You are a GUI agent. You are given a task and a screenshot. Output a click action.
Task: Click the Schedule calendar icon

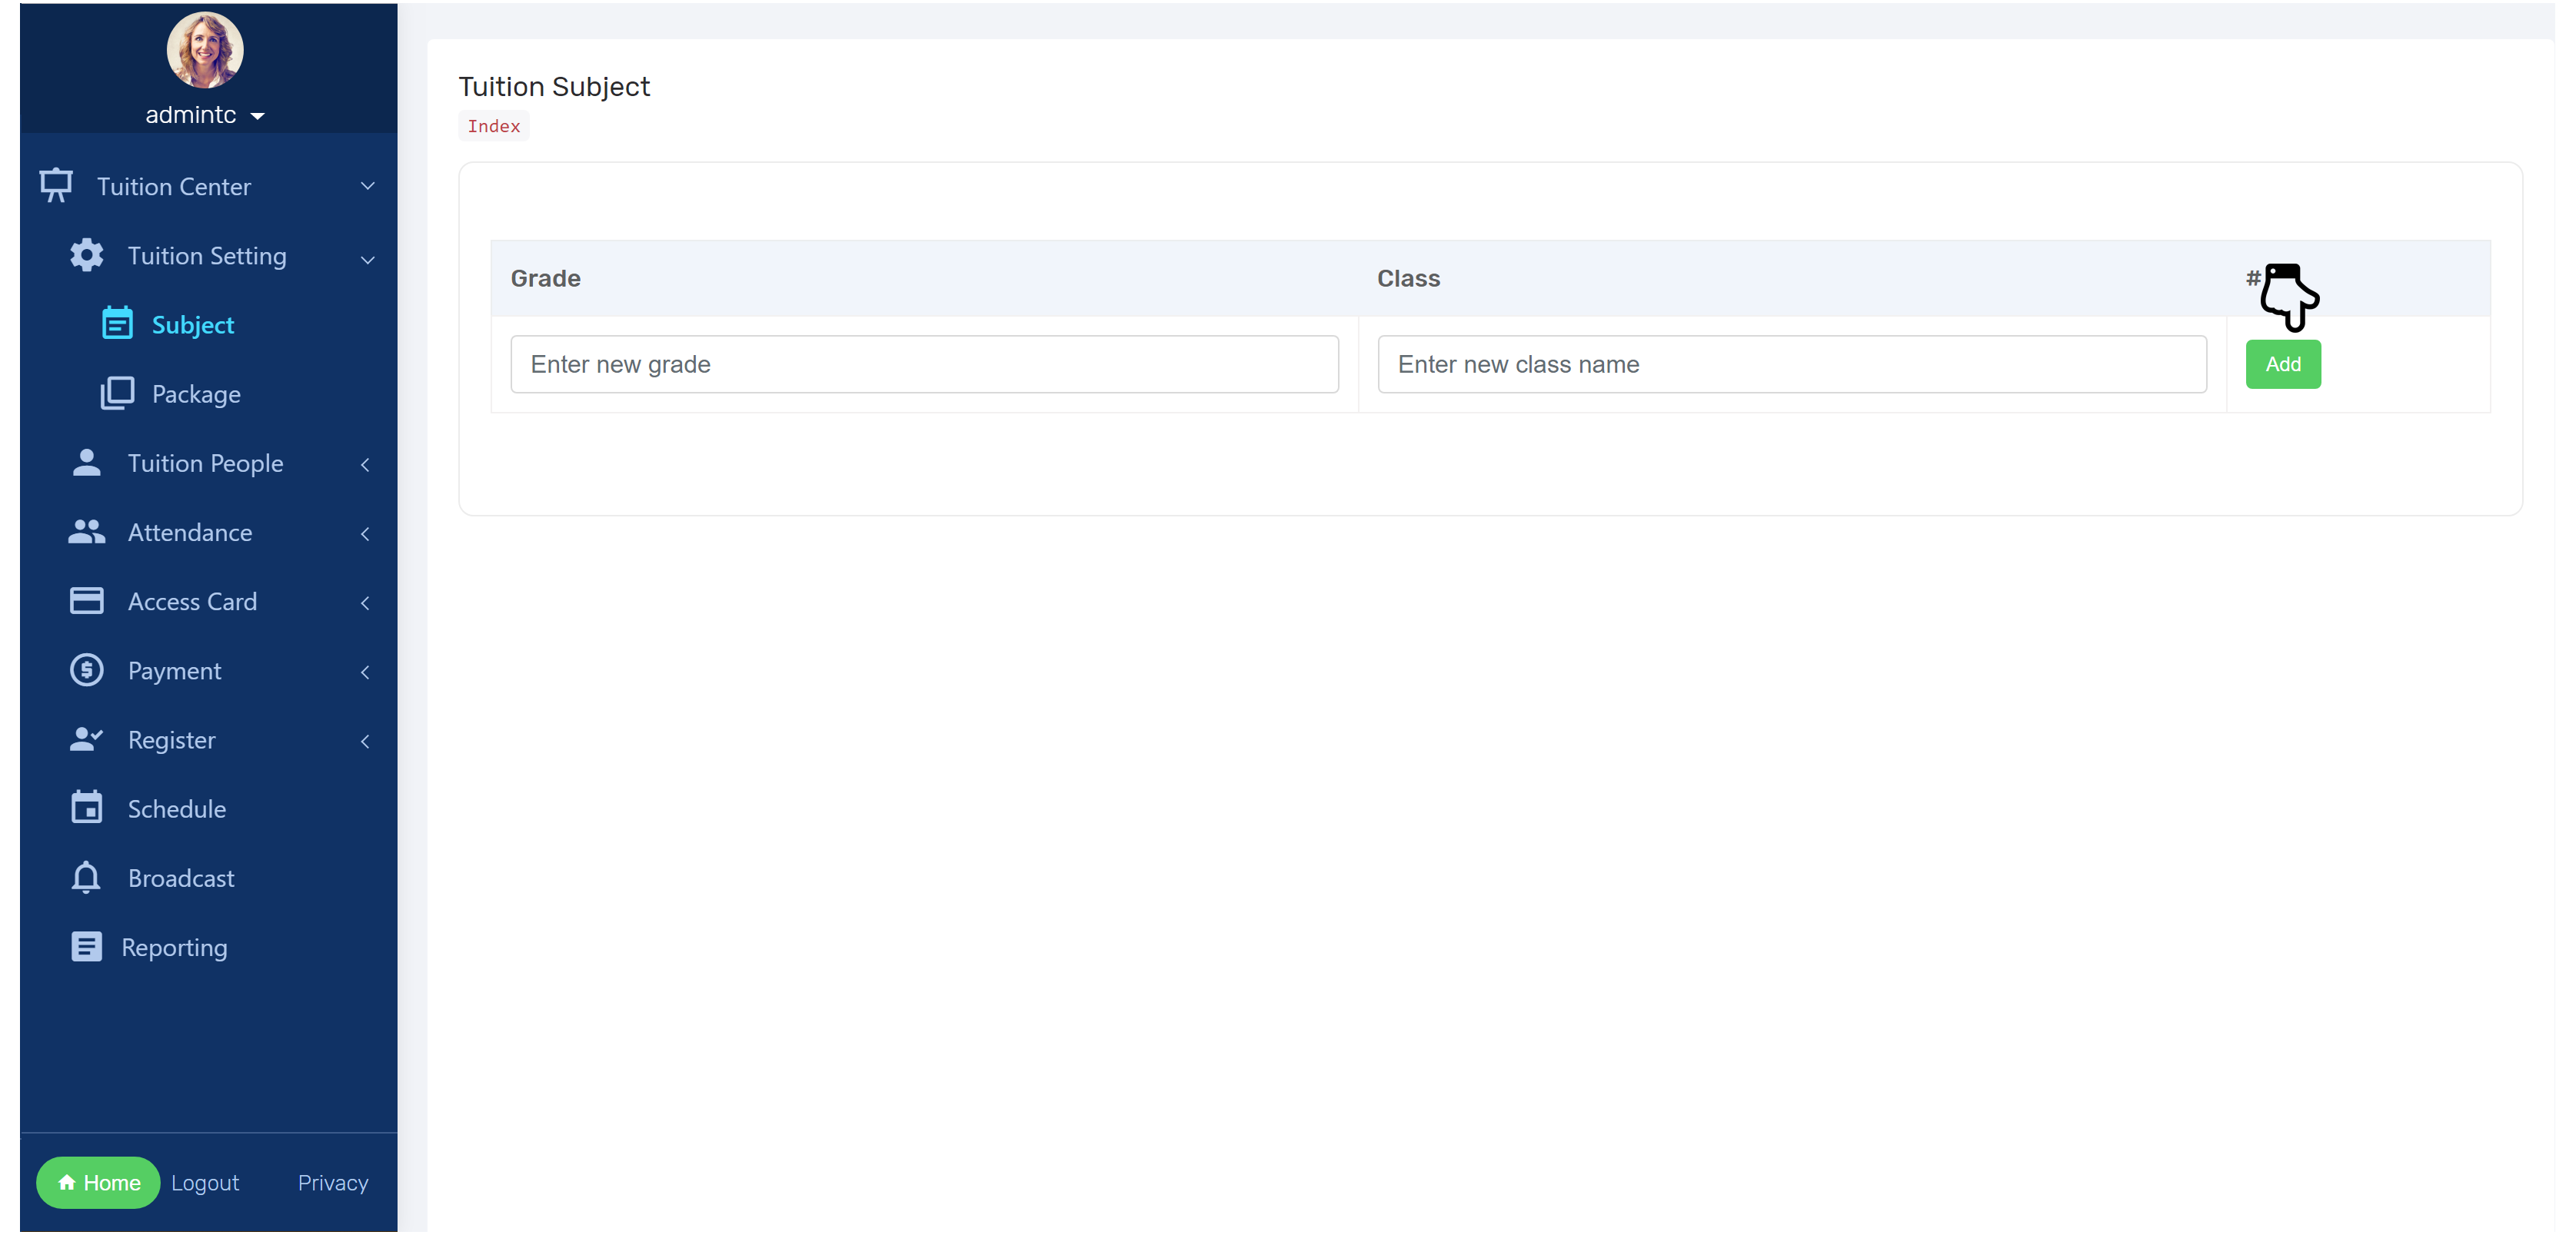point(87,808)
